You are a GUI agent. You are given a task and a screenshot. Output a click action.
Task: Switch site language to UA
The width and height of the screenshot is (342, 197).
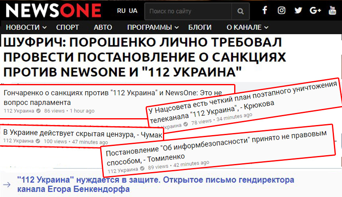pos(133,11)
